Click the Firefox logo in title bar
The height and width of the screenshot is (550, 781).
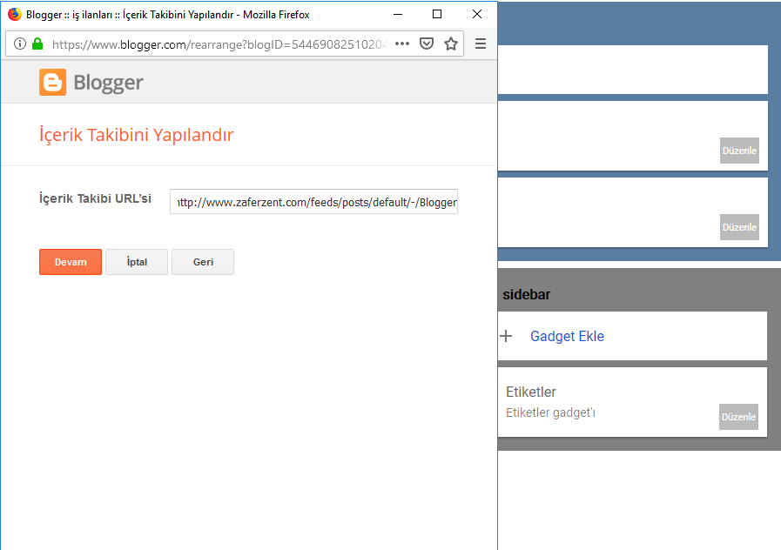click(15, 15)
